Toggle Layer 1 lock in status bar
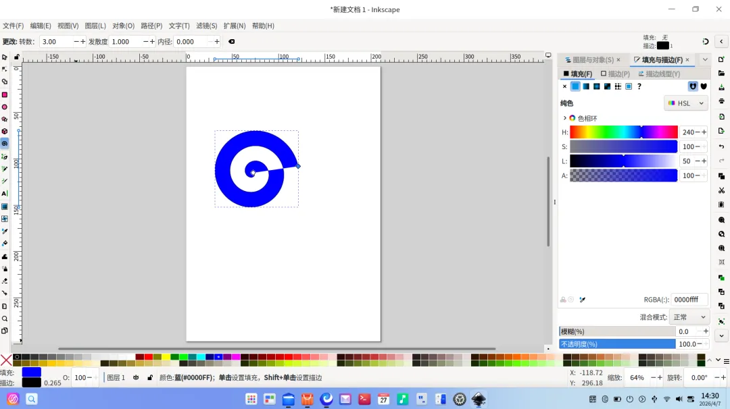The width and height of the screenshot is (730, 409). (x=150, y=378)
